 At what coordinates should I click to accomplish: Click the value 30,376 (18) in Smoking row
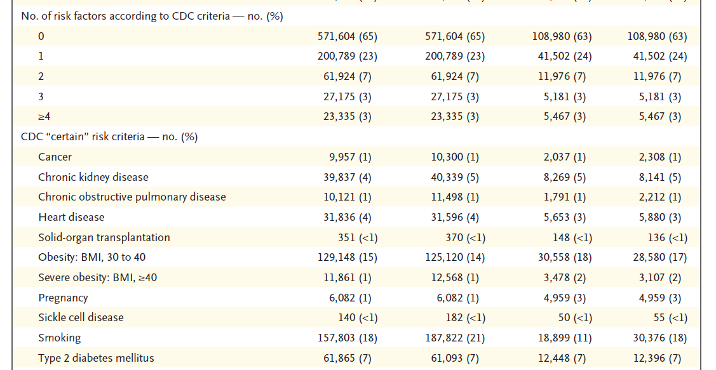(x=657, y=338)
